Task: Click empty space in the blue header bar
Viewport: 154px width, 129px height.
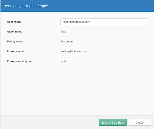Action: click(x=100, y=6)
